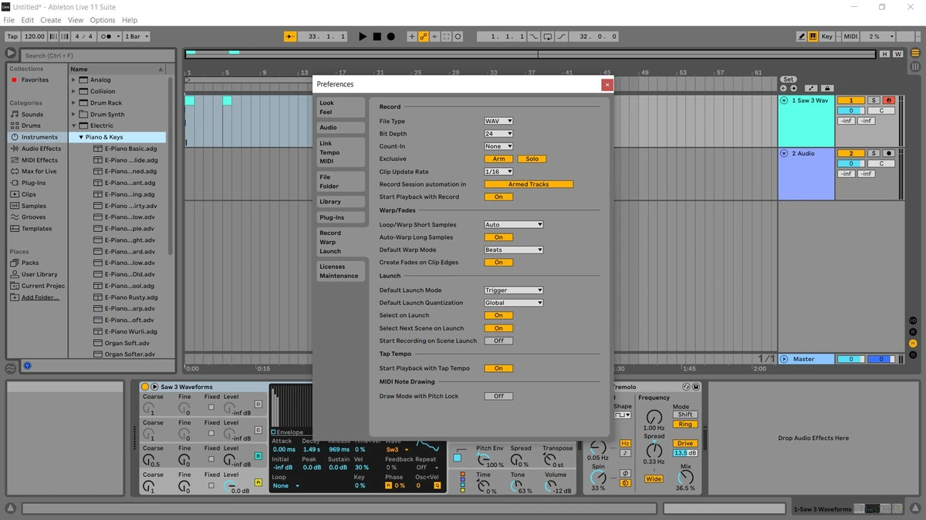Select E-Piano Basic.adg preset
Screen dimensions: 926x520
click(130, 149)
